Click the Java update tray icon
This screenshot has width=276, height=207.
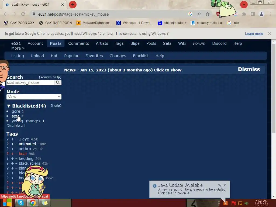point(226,203)
